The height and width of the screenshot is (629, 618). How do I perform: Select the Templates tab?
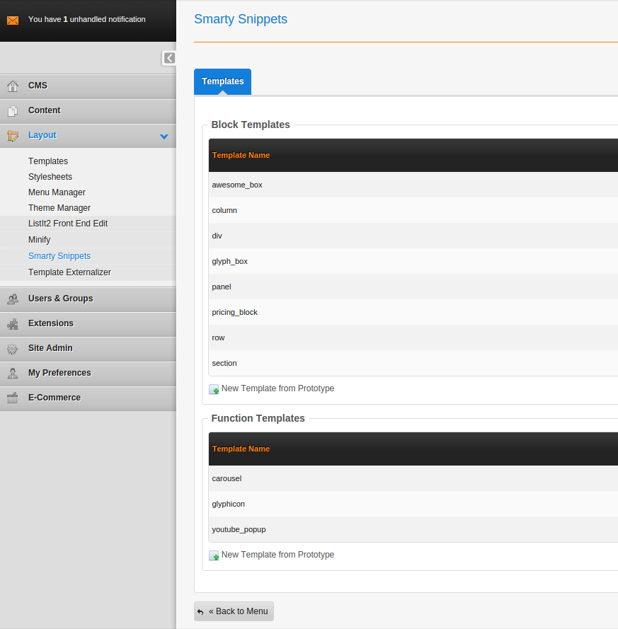click(x=222, y=81)
